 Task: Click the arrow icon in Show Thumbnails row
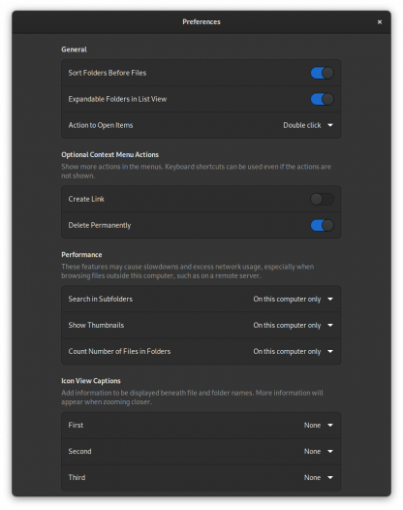(x=330, y=325)
